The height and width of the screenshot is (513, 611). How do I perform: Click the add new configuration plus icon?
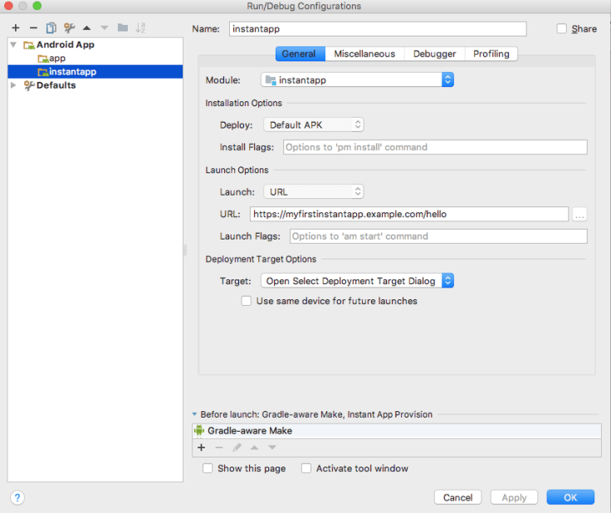[16, 28]
